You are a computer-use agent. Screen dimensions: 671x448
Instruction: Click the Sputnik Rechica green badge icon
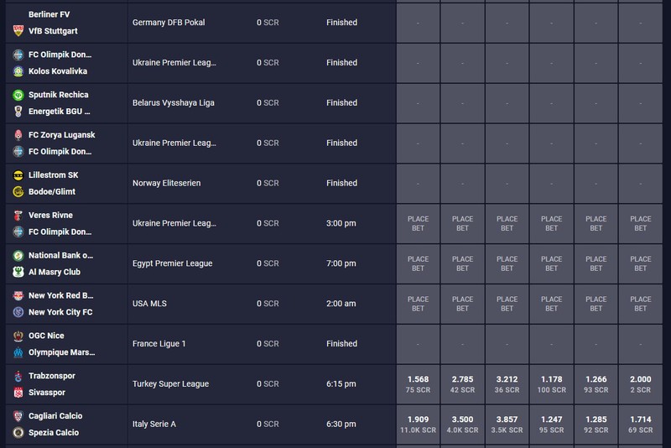click(x=18, y=95)
